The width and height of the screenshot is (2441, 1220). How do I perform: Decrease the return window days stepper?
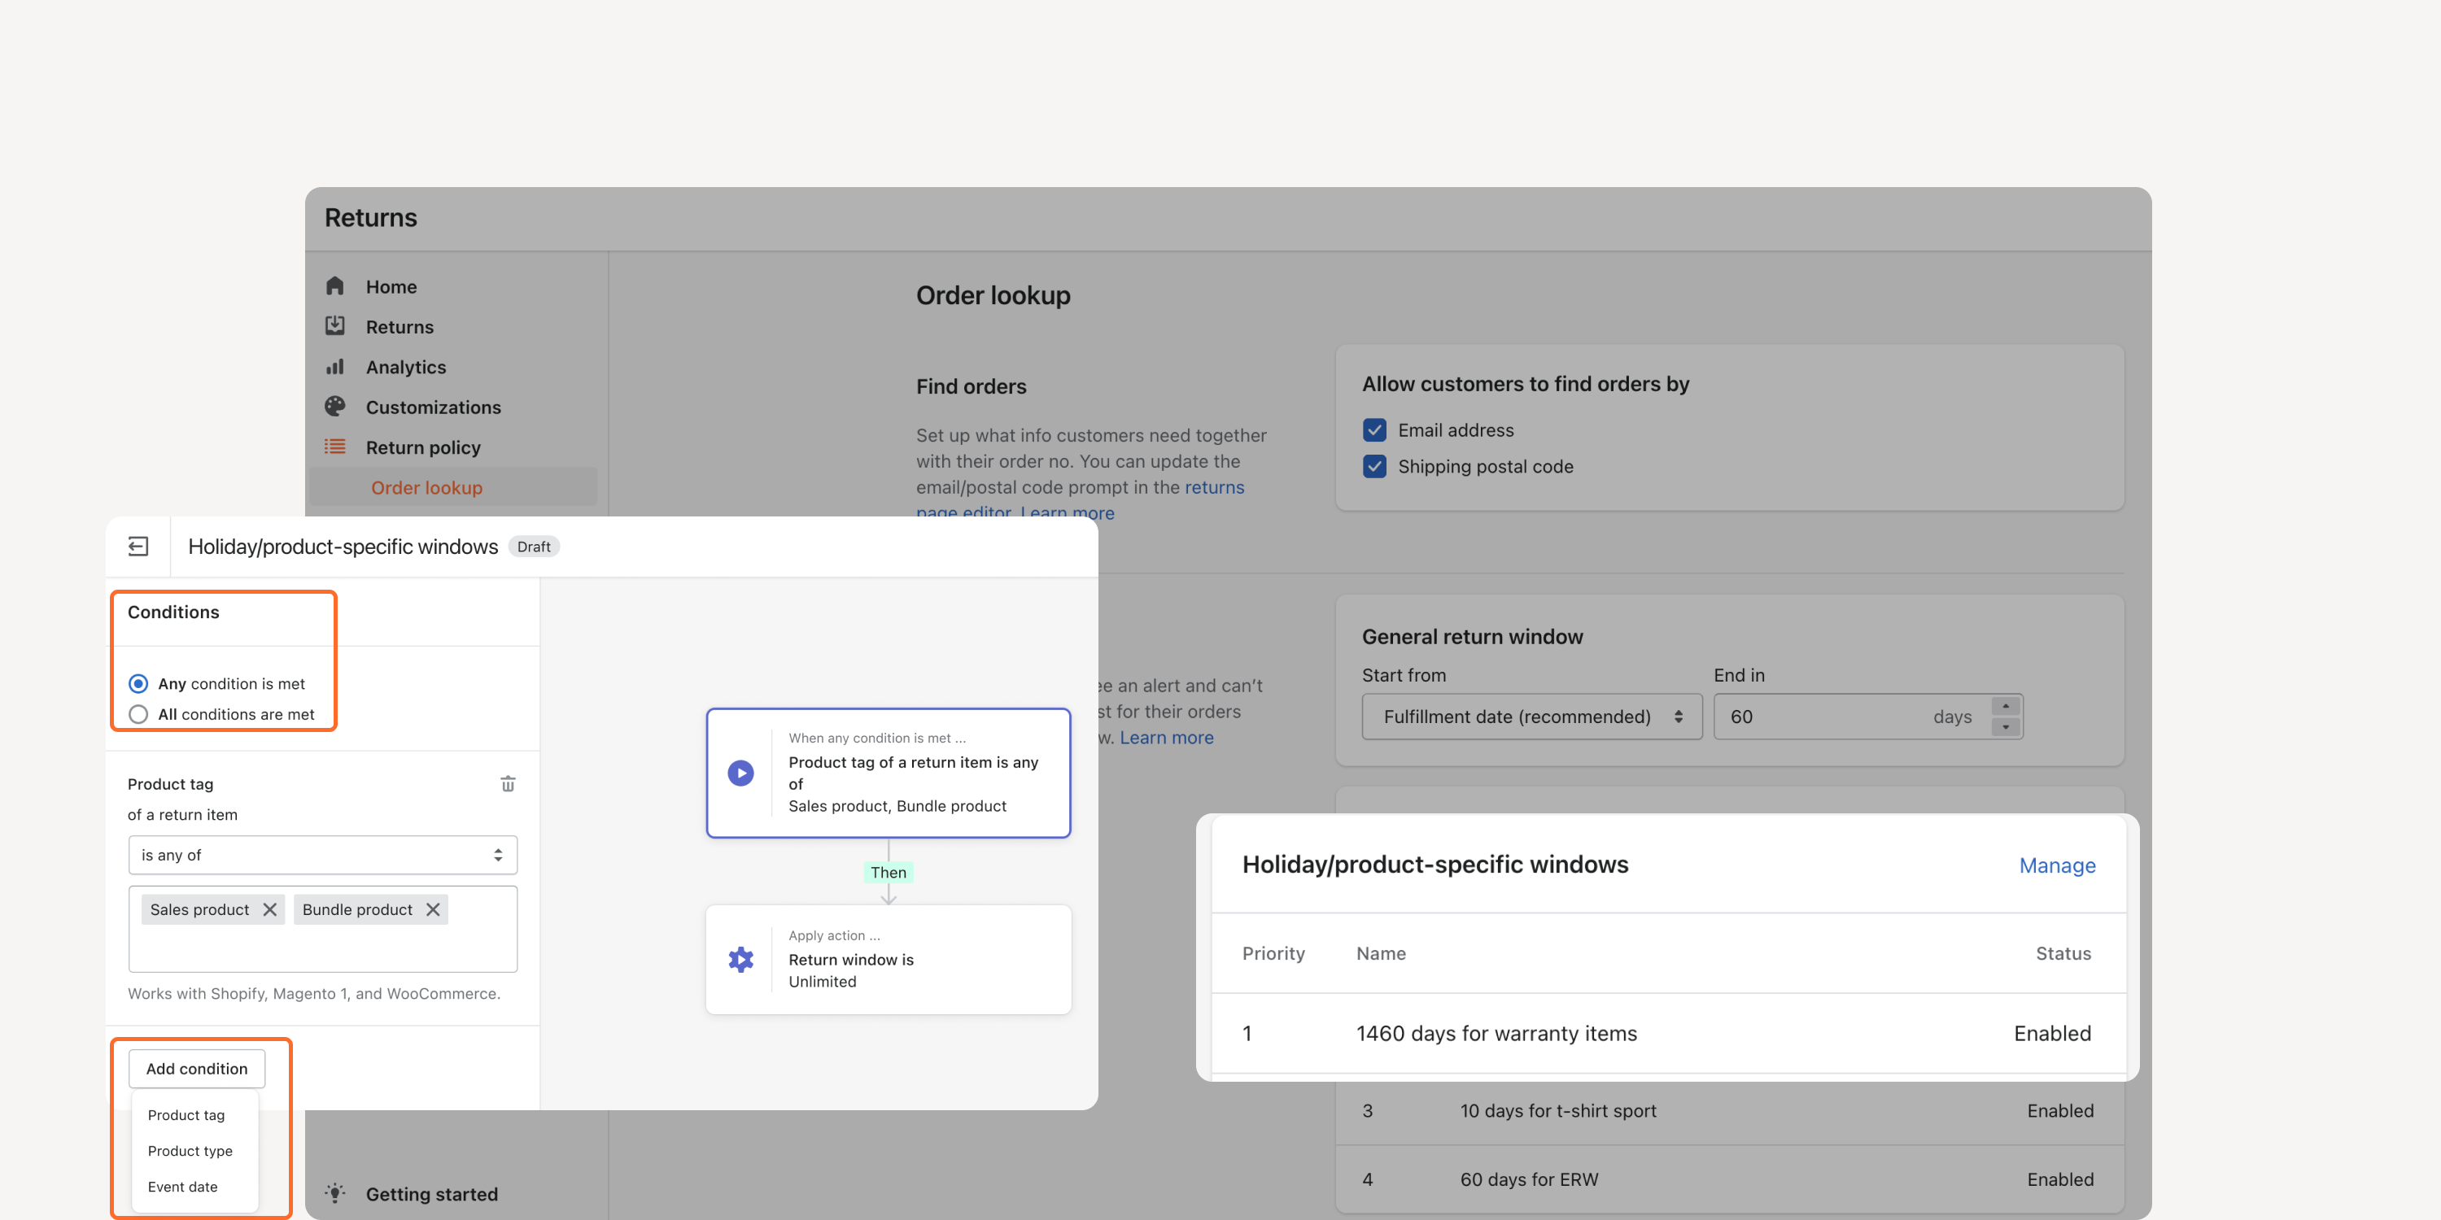pyautogui.click(x=2005, y=726)
